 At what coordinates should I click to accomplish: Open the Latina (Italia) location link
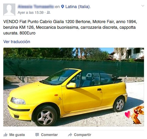78,7
